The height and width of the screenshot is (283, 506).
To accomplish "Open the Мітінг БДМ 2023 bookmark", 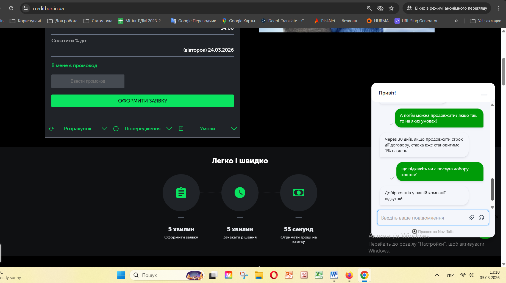I will tap(141, 21).
